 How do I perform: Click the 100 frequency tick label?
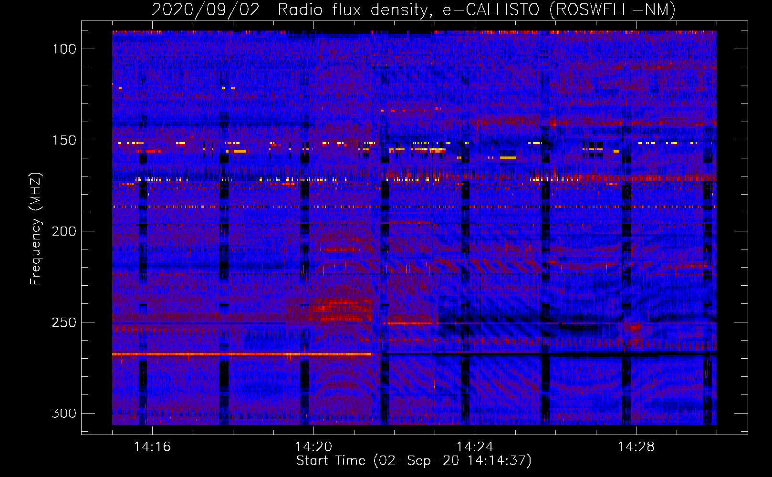tap(64, 49)
